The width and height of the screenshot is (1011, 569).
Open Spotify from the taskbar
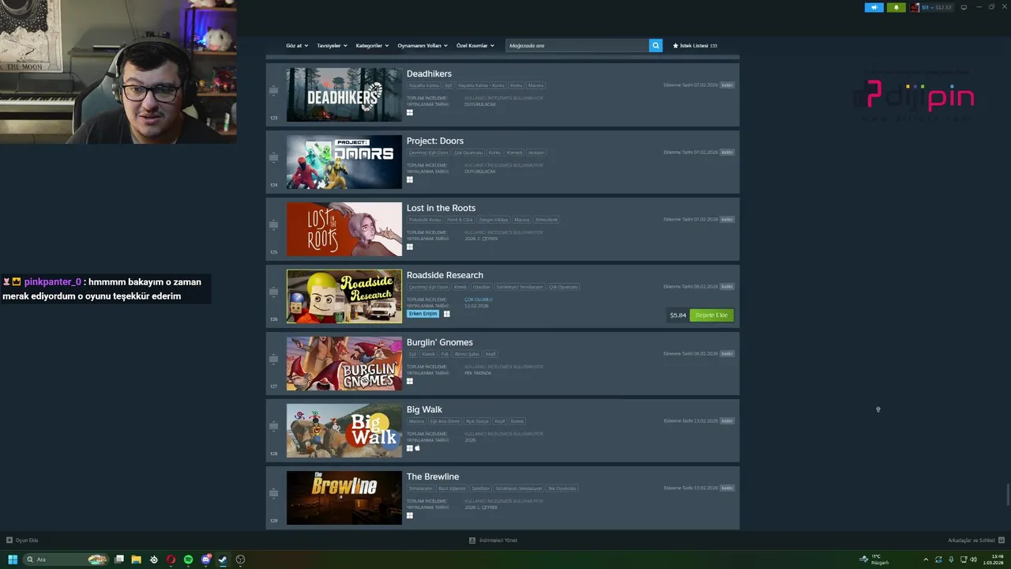tap(188, 560)
